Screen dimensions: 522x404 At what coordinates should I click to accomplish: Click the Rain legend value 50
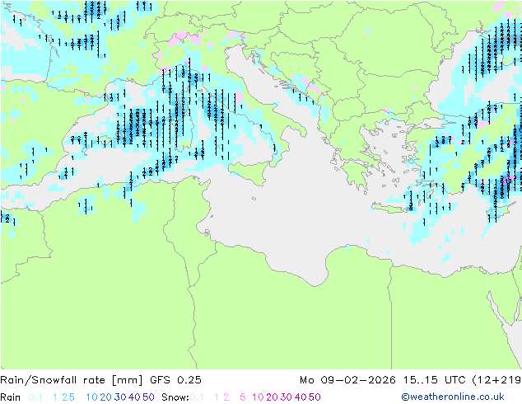point(148,397)
